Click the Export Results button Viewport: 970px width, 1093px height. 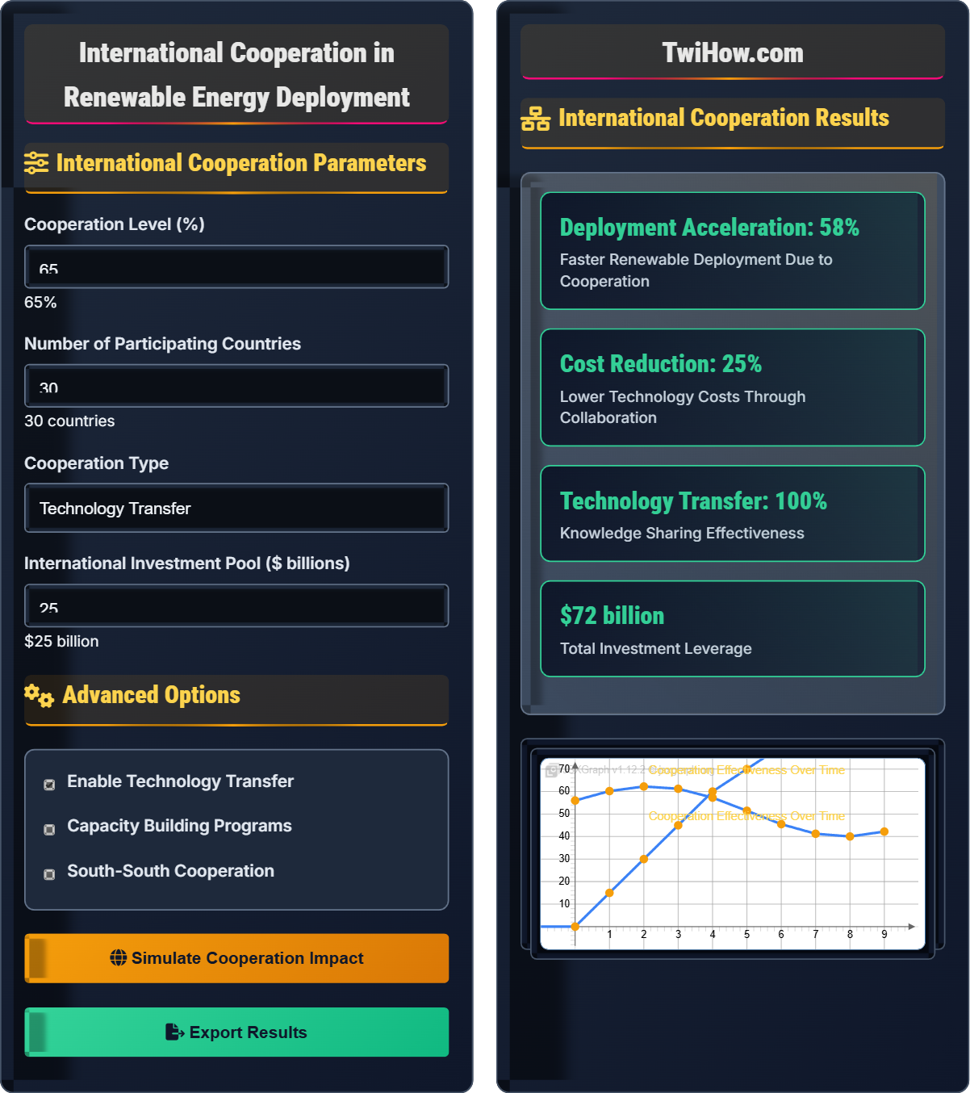[x=236, y=1032]
